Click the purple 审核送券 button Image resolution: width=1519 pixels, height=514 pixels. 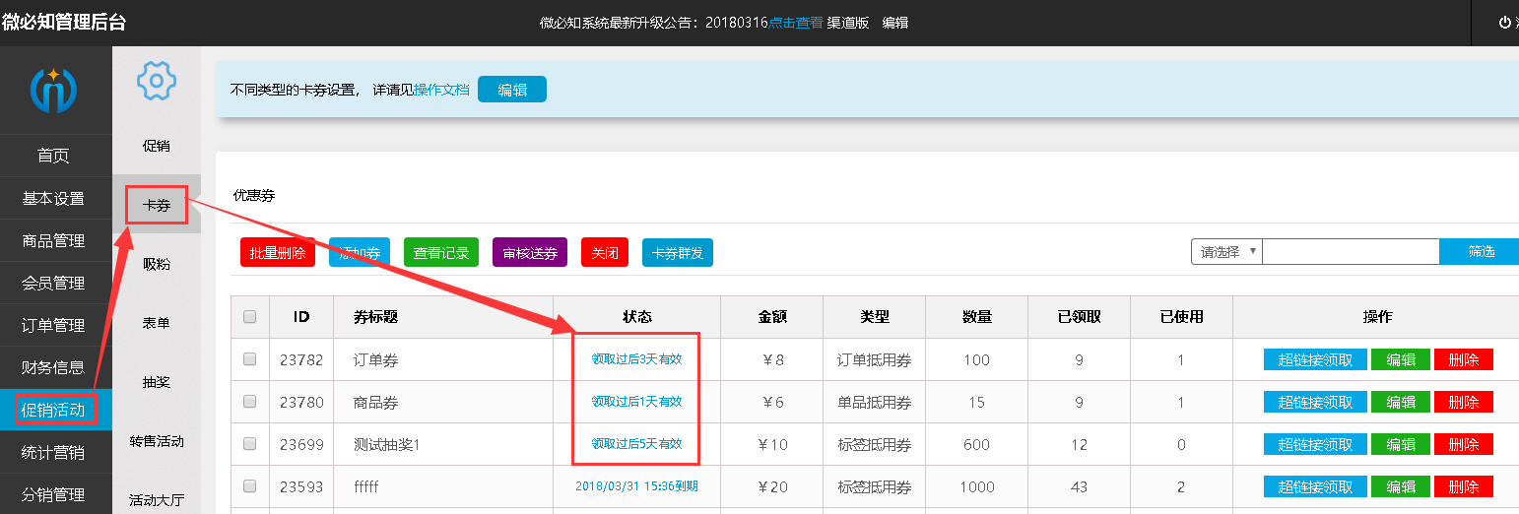pos(530,252)
